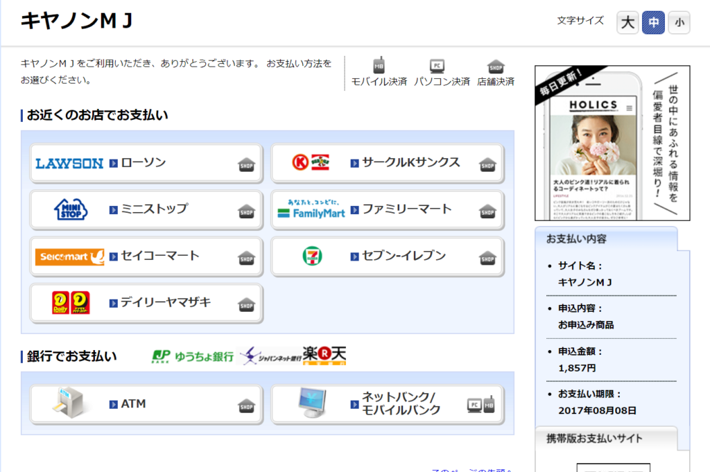Viewport: 710px width, 472px height.
Task: Click the SHOP store payment legend icon
Action: coord(496,67)
